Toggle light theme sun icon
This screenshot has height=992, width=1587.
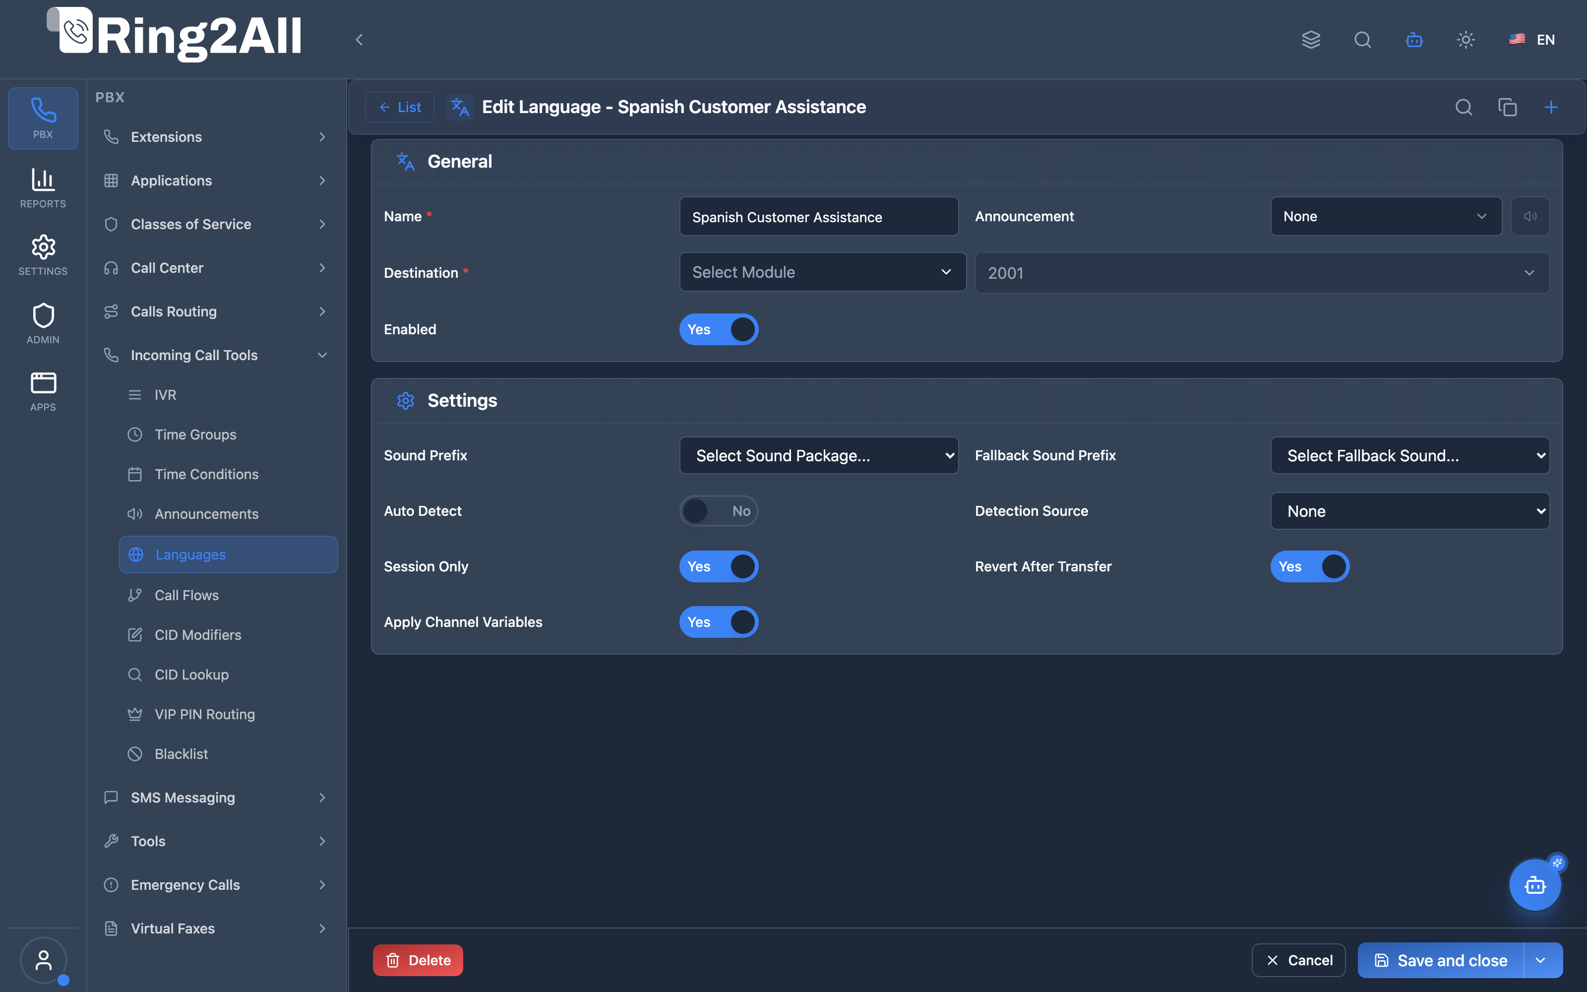(1465, 39)
